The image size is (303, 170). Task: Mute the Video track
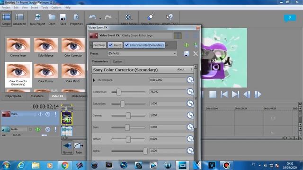click(48, 114)
